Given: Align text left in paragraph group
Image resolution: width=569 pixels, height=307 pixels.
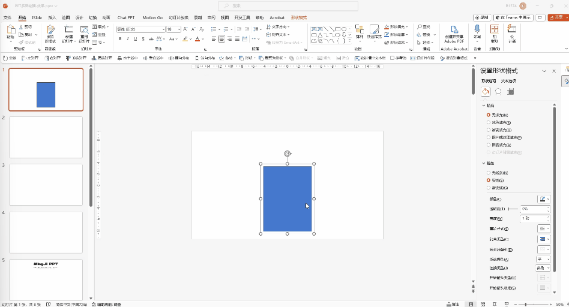Looking at the screenshot, I should coord(214,39).
